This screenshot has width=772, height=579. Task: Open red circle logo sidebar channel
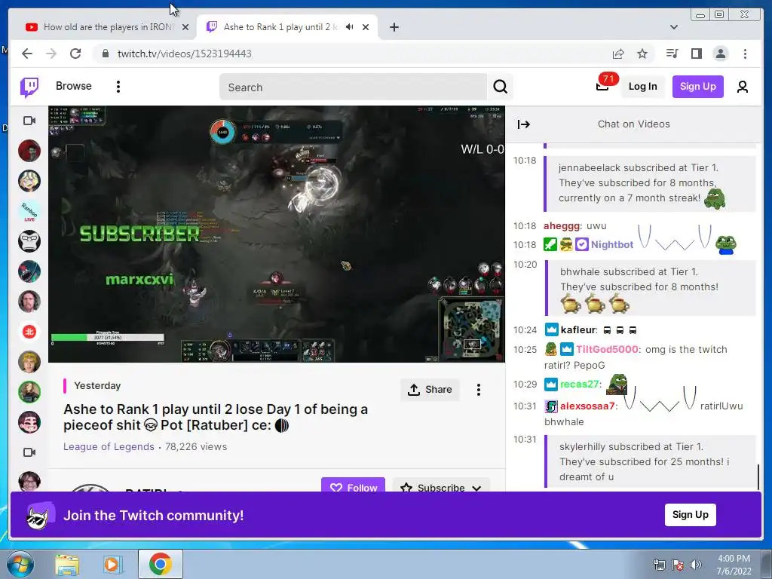pos(29,332)
